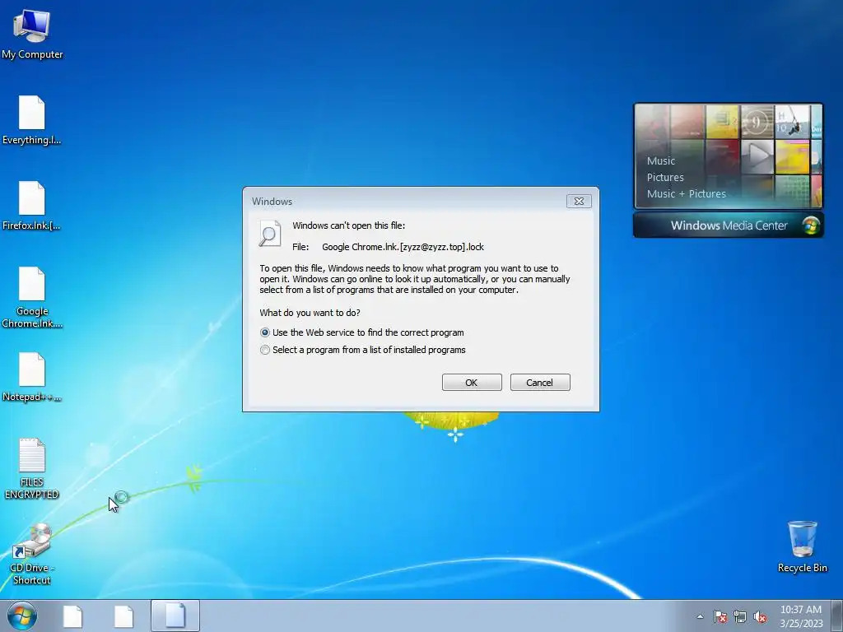843x632 pixels.
Task: Confirm with the OK button
Action: click(472, 383)
